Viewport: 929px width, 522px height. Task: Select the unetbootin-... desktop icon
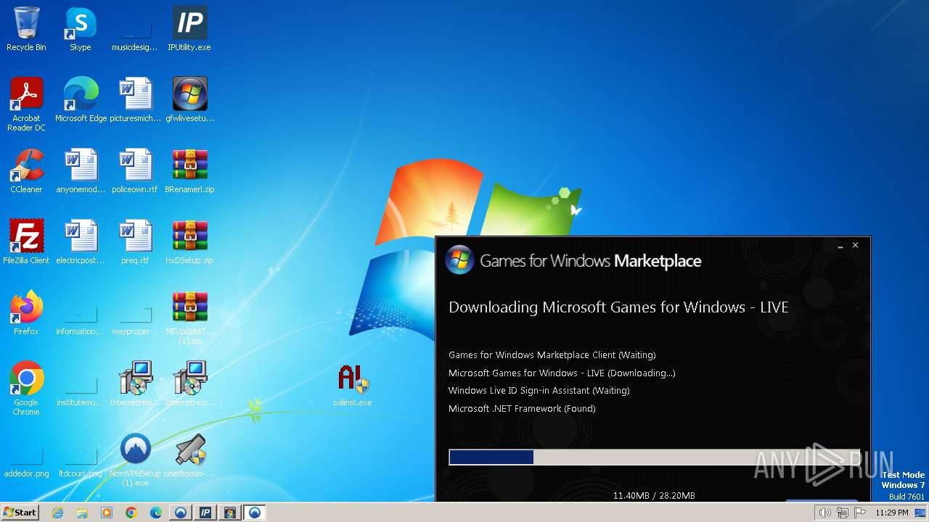189,455
